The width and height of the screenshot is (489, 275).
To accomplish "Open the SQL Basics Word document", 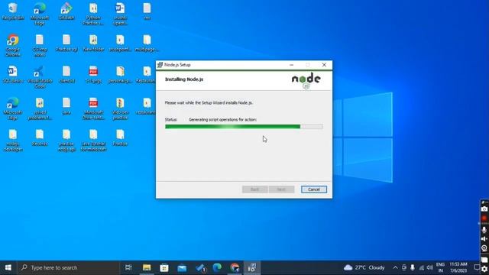I will click(x=13, y=74).
